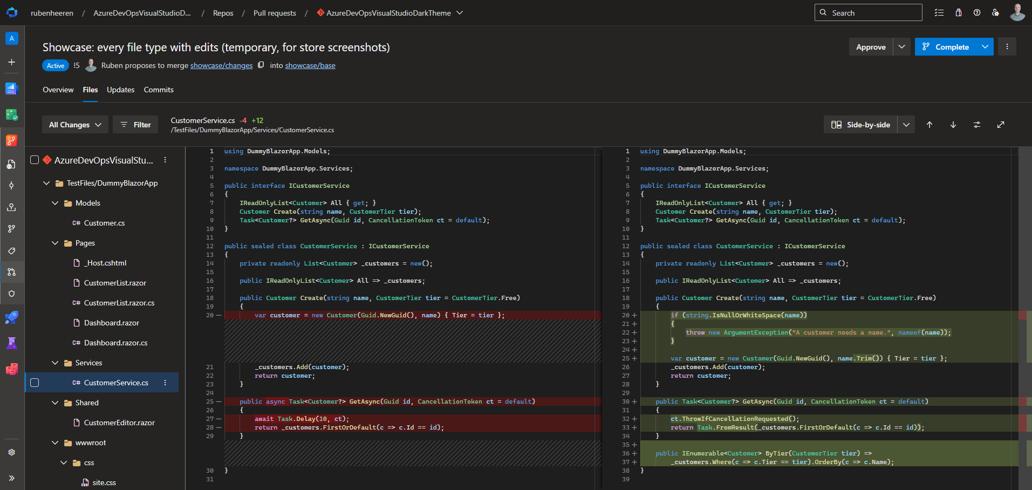Open the Boards hub icon

[x=12, y=114]
